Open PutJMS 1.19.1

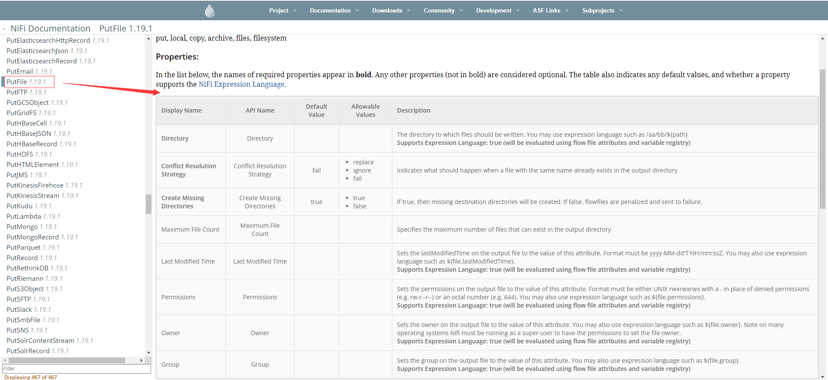(x=27, y=175)
